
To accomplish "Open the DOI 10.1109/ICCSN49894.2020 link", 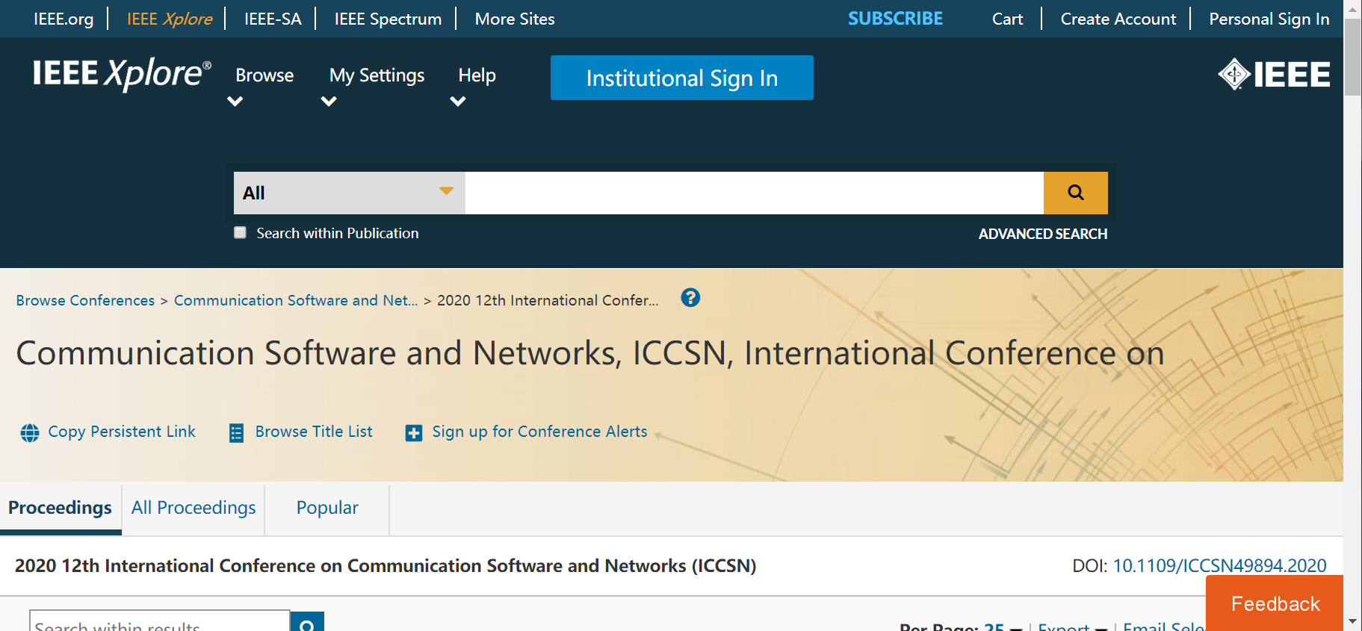I will pyautogui.click(x=1219, y=566).
